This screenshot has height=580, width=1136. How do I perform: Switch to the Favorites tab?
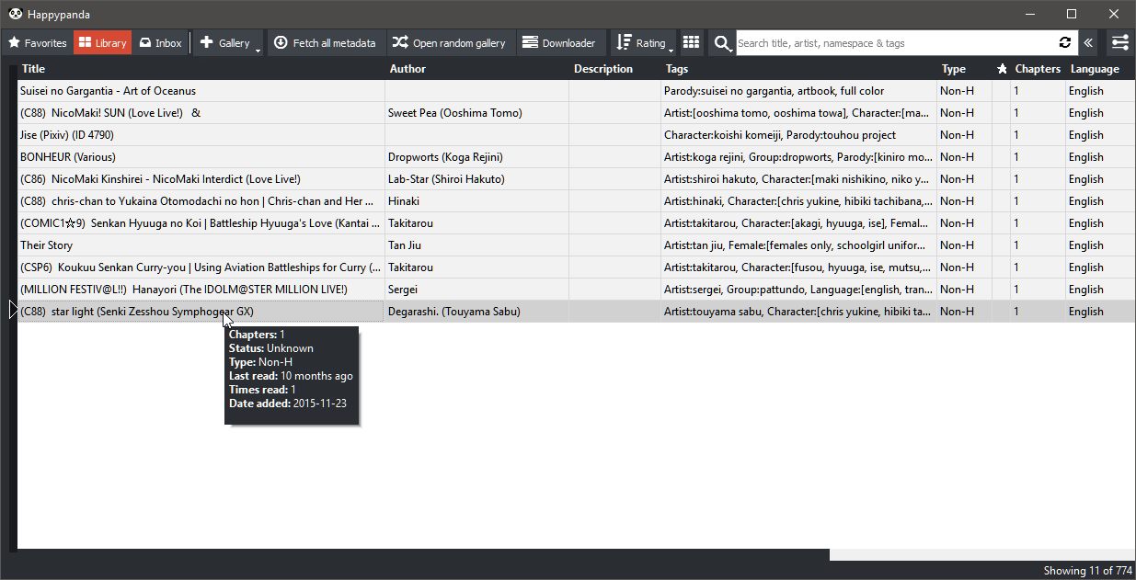pyautogui.click(x=38, y=43)
